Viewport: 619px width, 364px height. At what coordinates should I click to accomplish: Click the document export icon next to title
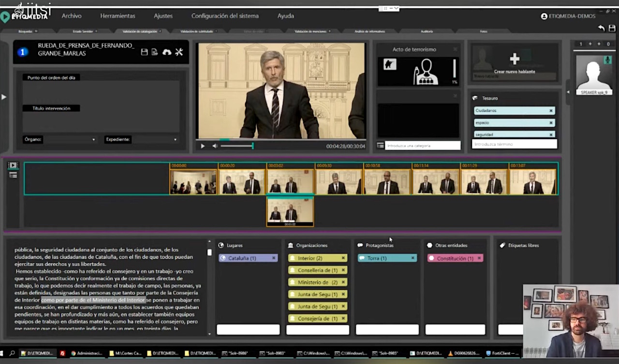pos(155,52)
